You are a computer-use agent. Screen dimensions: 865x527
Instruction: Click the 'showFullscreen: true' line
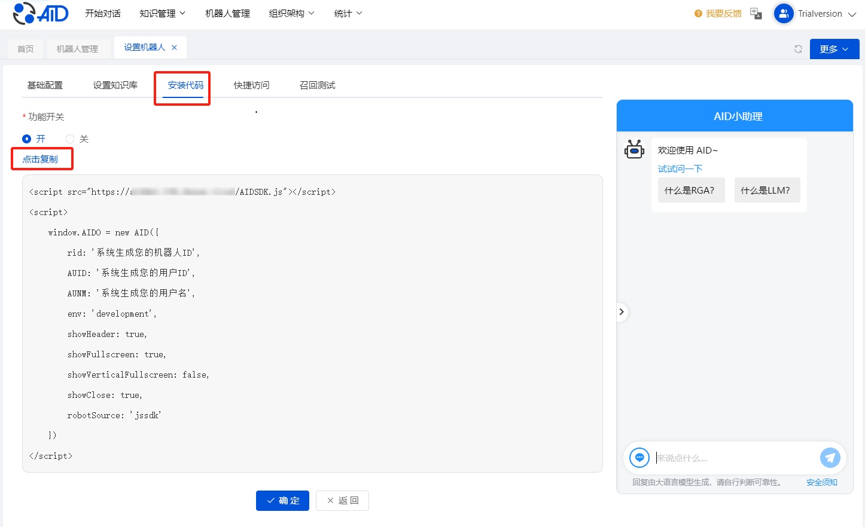(x=117, y=354)
